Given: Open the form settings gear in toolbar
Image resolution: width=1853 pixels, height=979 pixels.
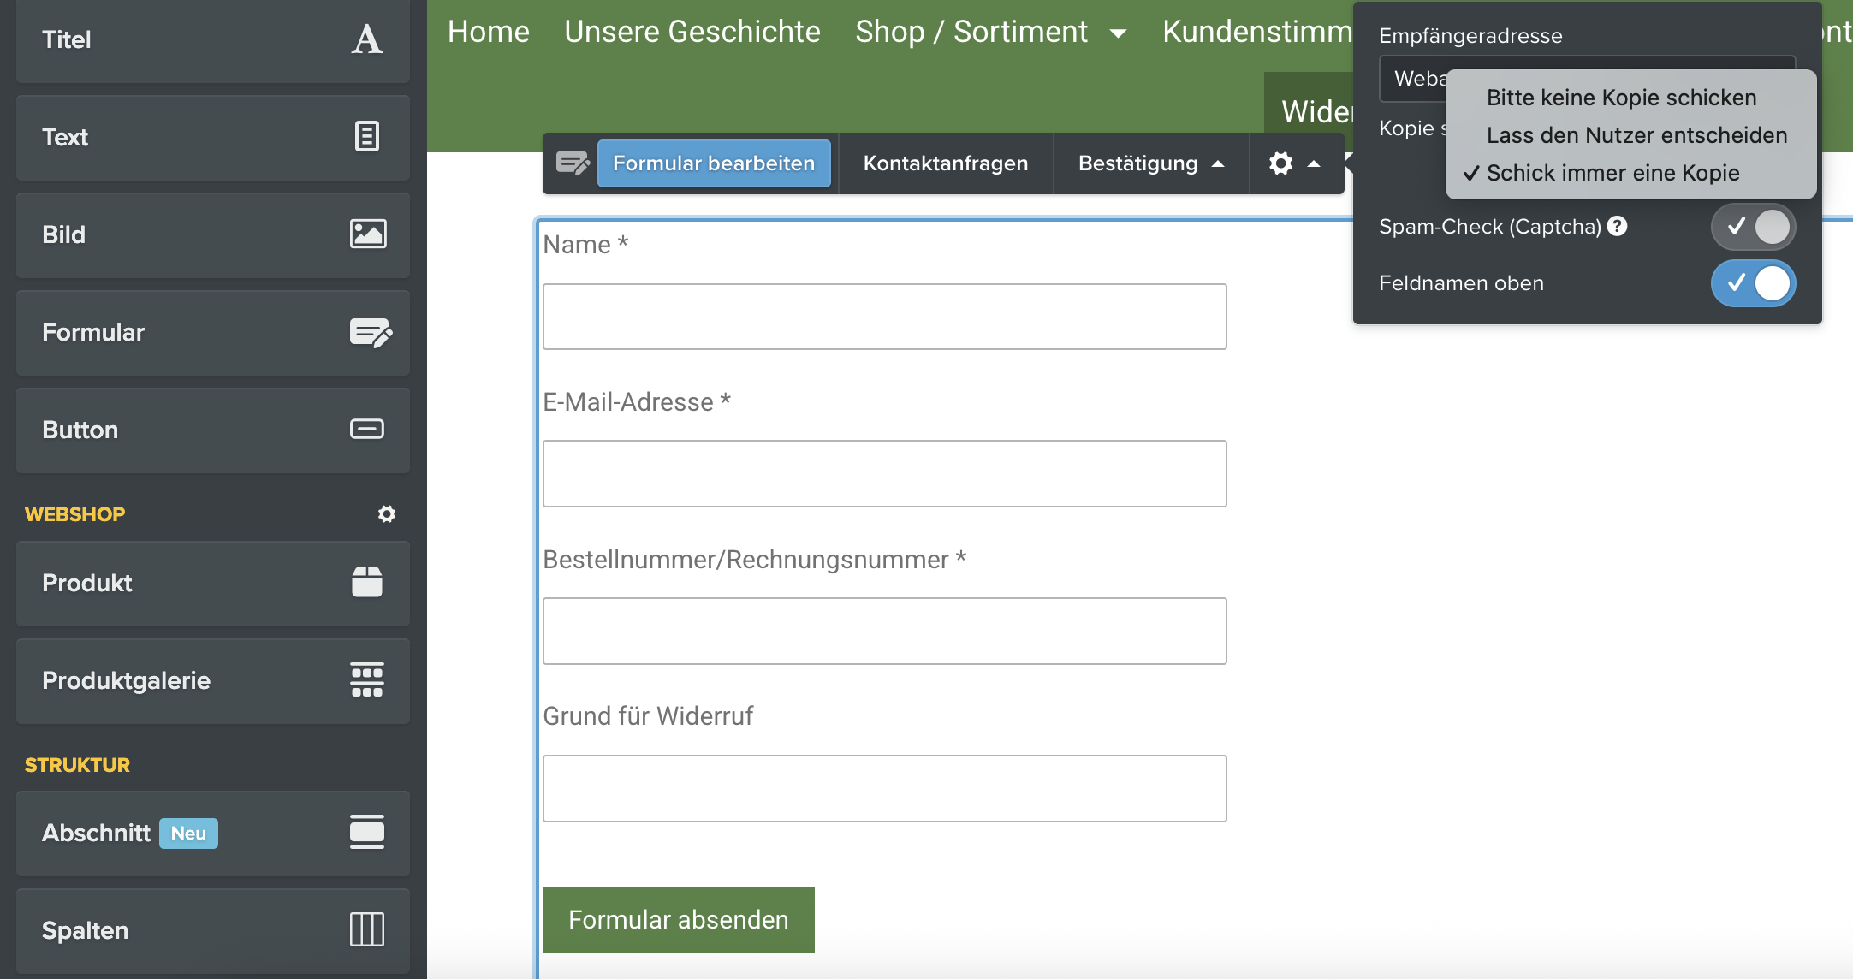Looking at the screenshot, I should coord(1281,163).
